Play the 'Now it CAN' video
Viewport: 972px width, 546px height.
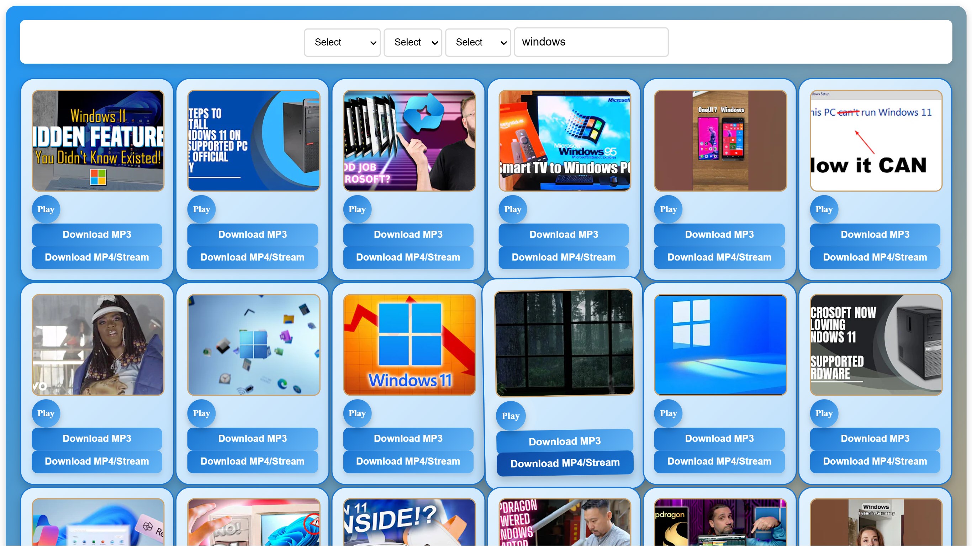click(824, 209)
